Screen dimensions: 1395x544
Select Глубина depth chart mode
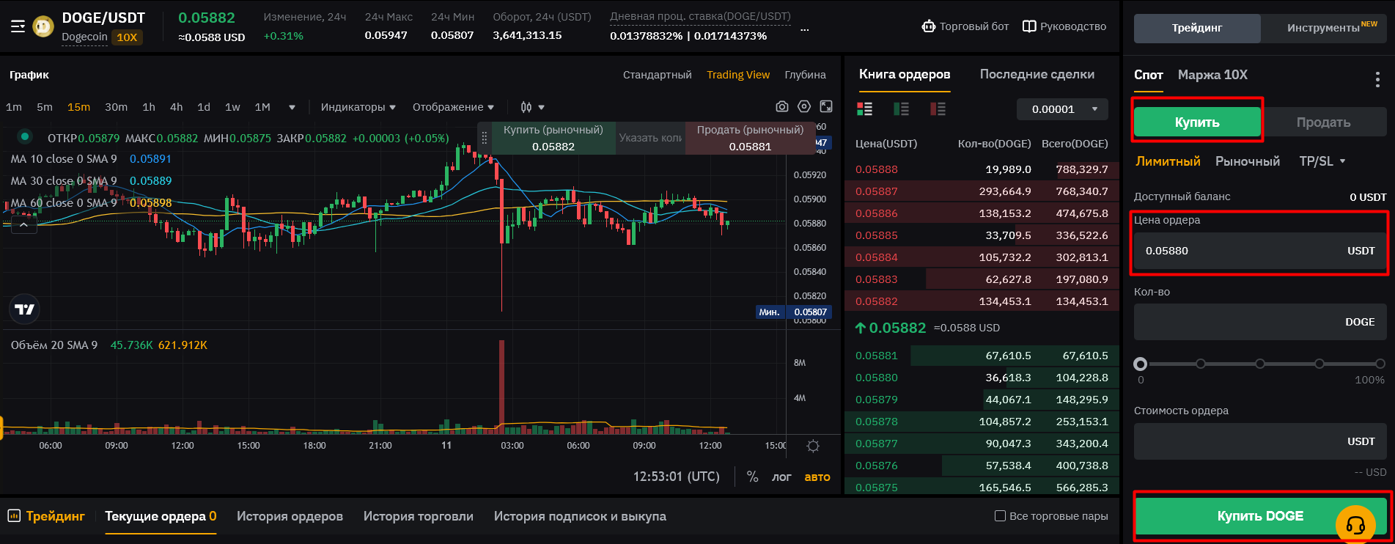click(x=806, y=75)
